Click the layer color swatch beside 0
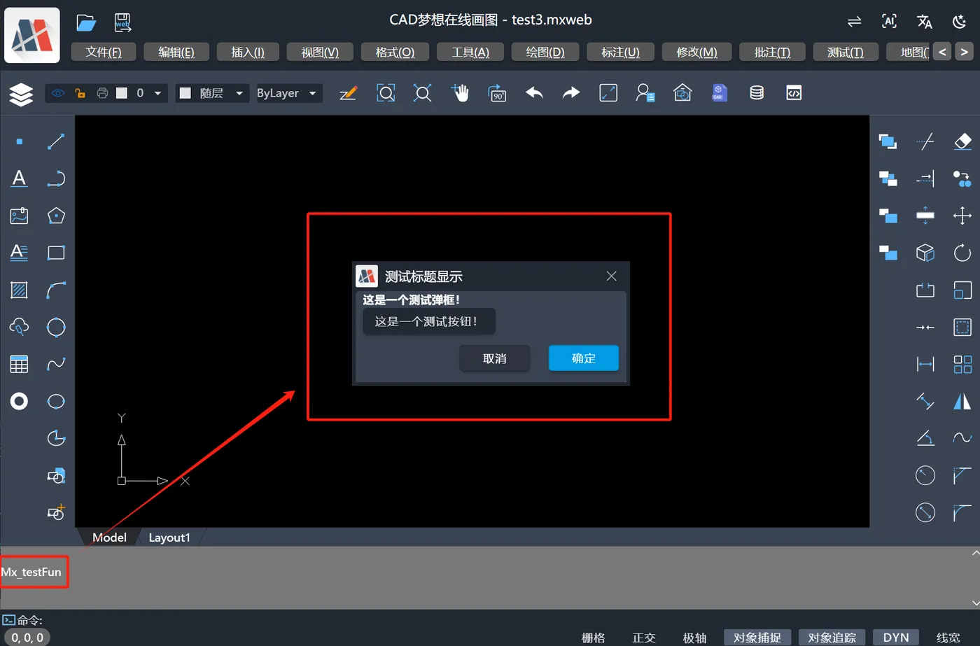 tap(122, 93)
